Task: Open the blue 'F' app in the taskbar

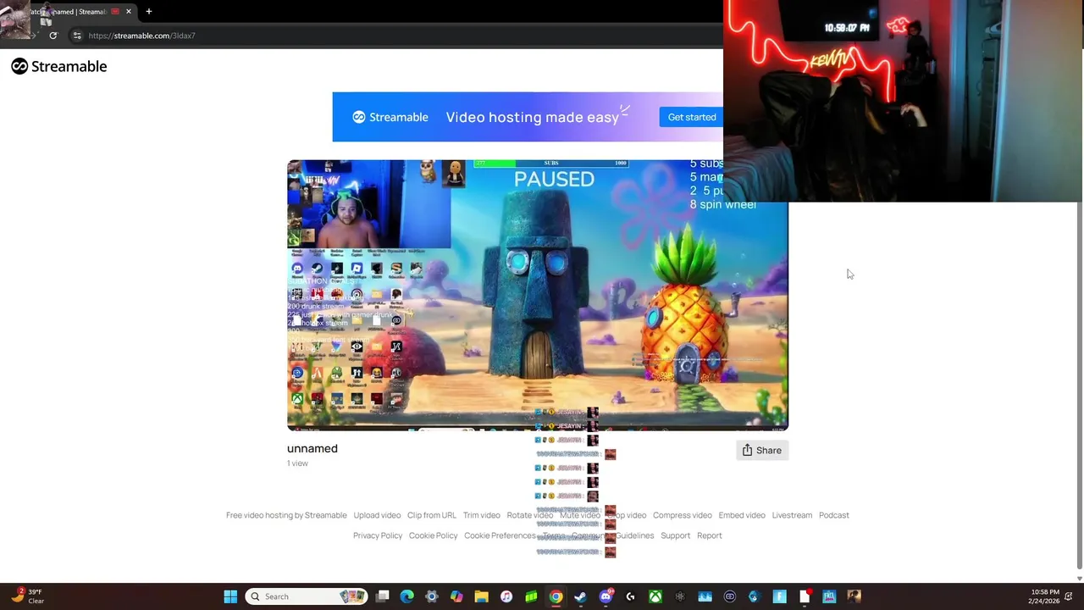Action: click(779, 596)
